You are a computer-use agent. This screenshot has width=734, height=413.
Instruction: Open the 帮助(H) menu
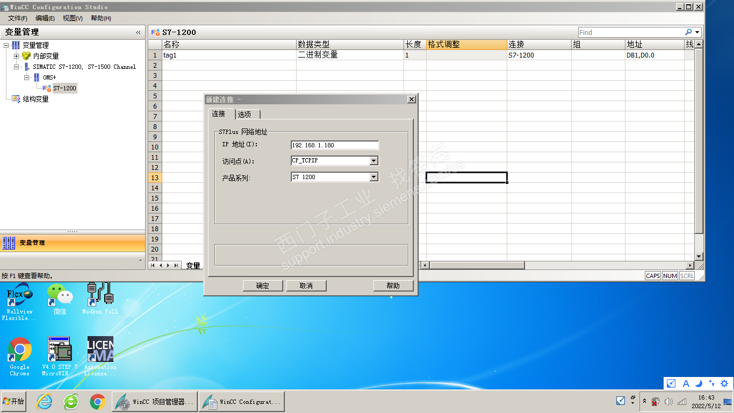pos(101,18)
